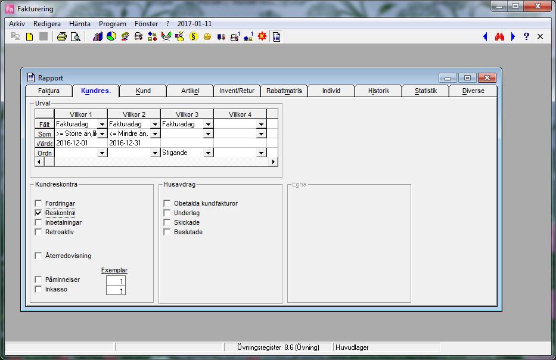Click the Urval grid left scroll arrow
The width and height of the screenshot is (556, 360).
pyautogui.click(x=39, y=162)
